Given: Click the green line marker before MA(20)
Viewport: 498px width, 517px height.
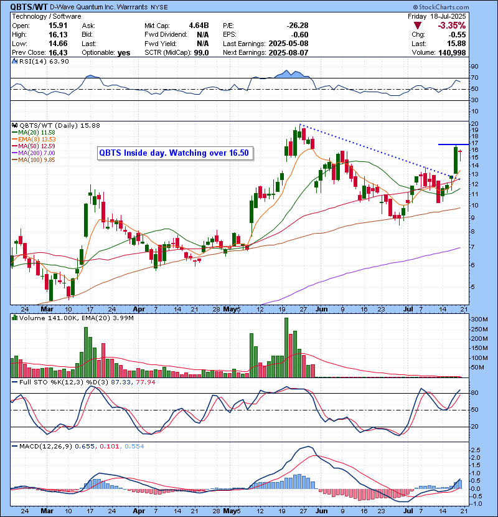Looking at the screenshot, I should tap(14, 133).
